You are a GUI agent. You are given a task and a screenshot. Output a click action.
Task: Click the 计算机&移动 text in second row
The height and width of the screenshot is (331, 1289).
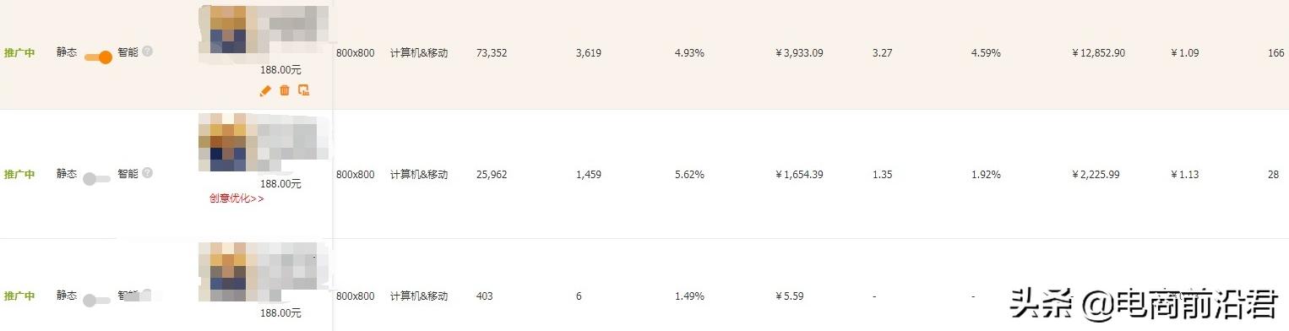click(x=419, y=175)
